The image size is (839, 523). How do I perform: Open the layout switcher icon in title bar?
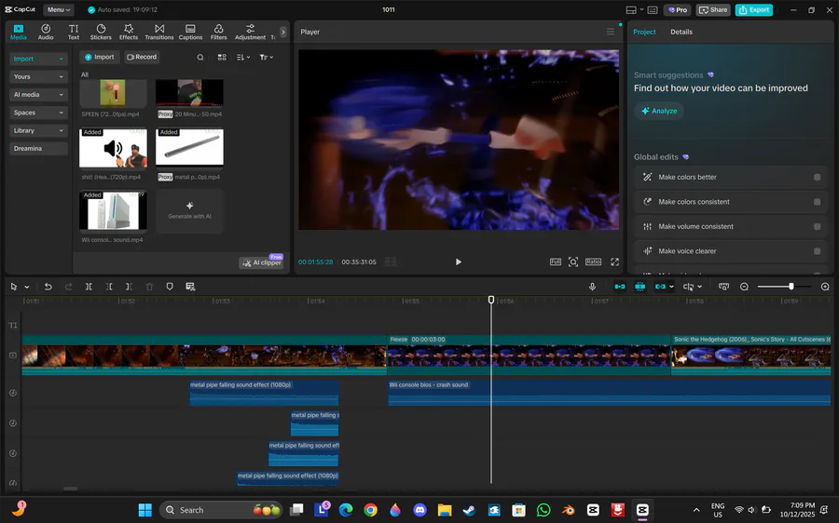pos(634,9)
